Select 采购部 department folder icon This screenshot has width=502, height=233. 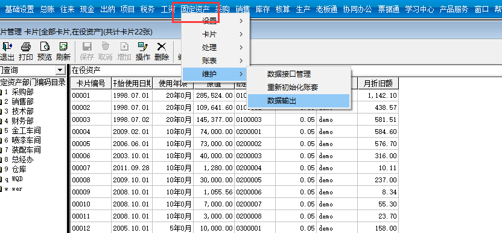pos(1,92)
